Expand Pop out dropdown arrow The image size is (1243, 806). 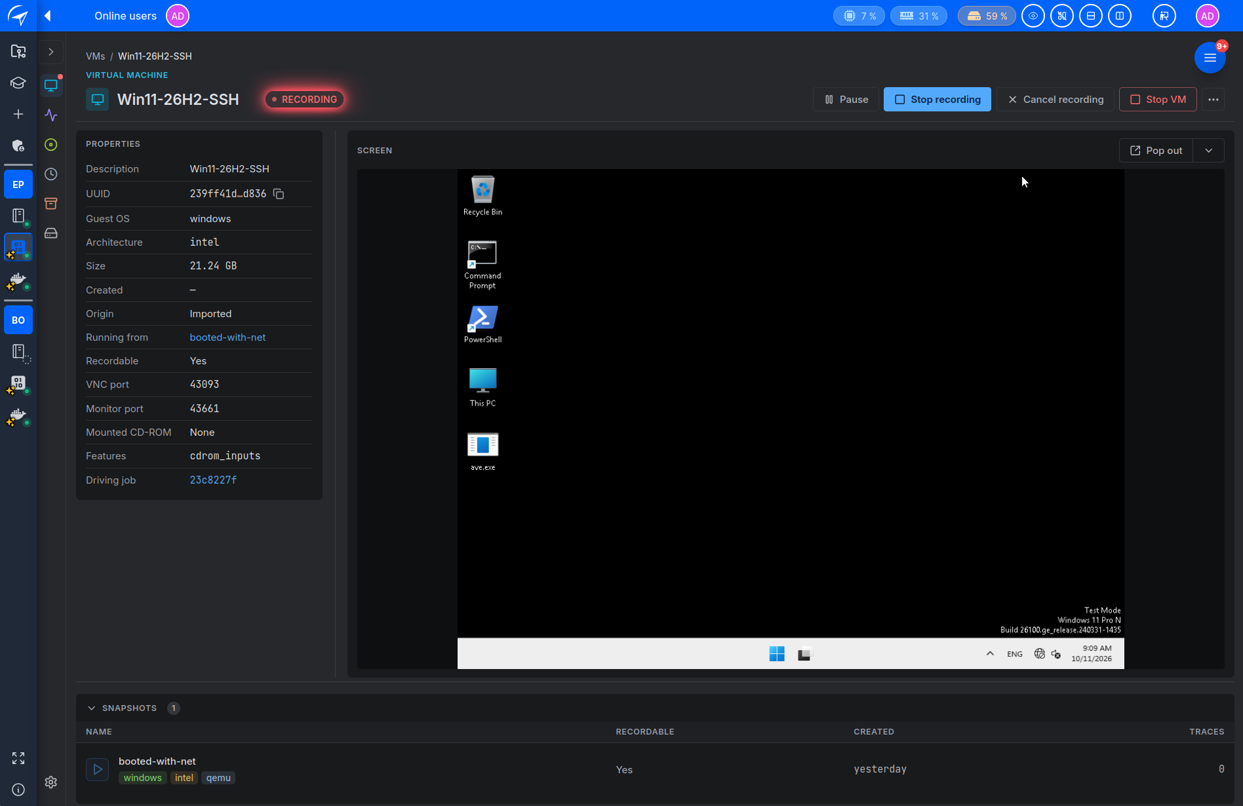click(x=1209, y=151)
